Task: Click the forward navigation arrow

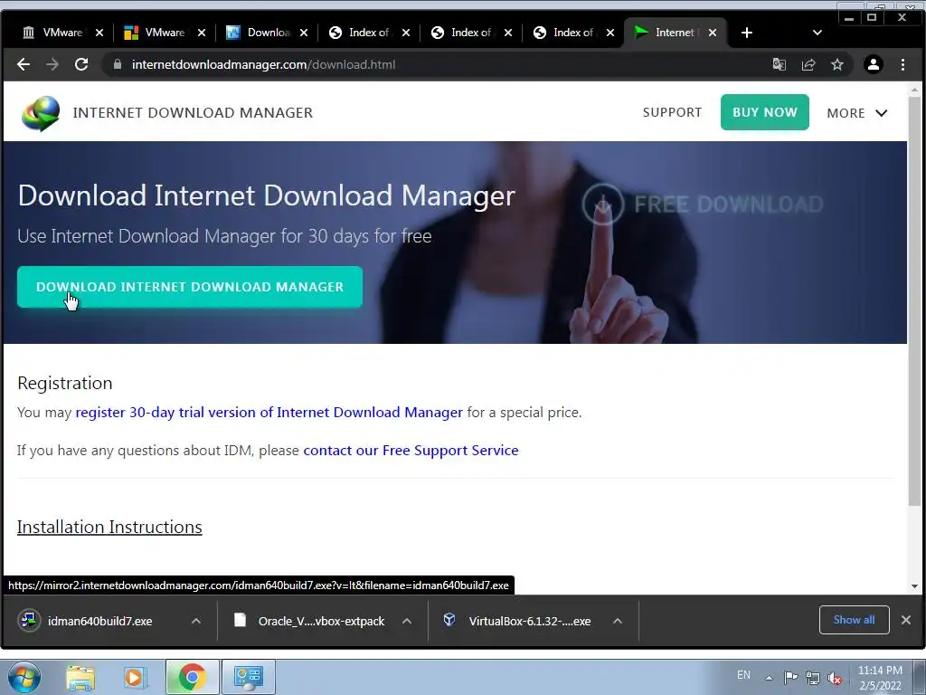Action: pyautogui.click(x=52, y=64)
